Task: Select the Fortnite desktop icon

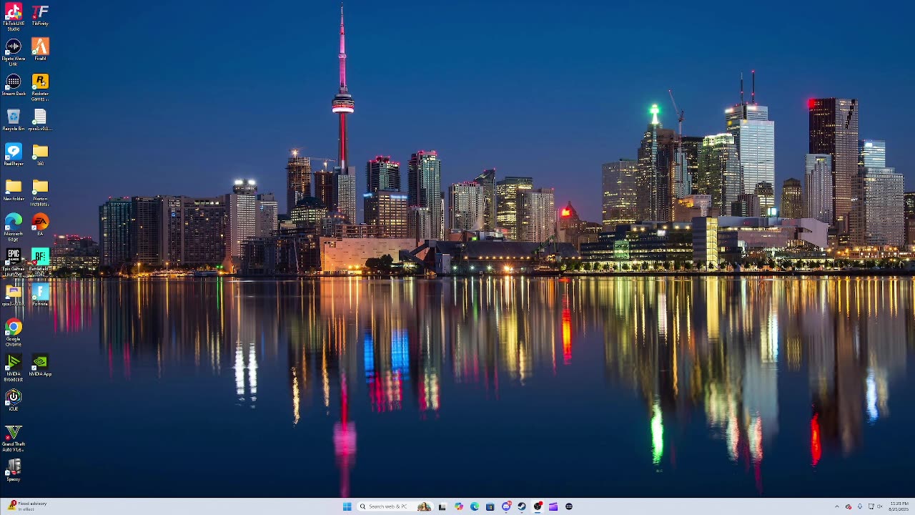Action: [40, 295]
